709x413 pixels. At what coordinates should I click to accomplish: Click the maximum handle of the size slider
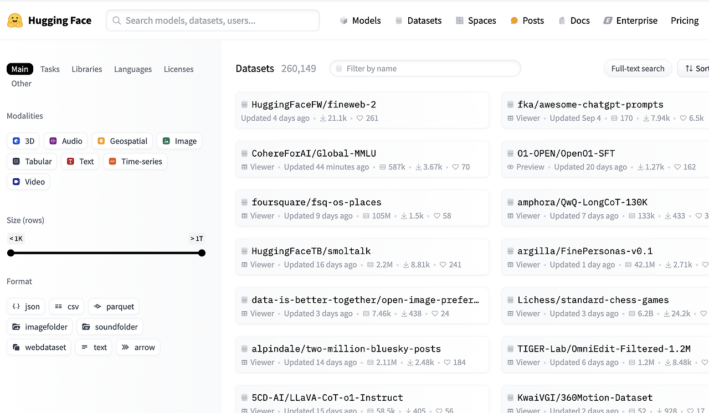click(x=202, y=253)
